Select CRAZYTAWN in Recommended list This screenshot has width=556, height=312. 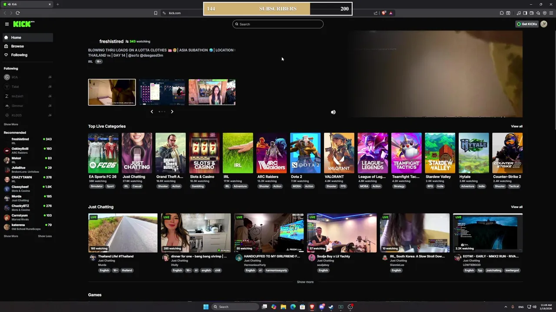[x=27, y=179]
